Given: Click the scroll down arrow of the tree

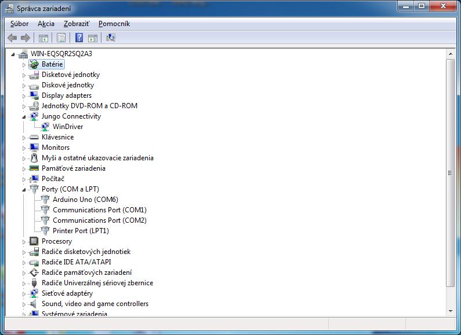Looking at the screenshot, I should (451, 311).
